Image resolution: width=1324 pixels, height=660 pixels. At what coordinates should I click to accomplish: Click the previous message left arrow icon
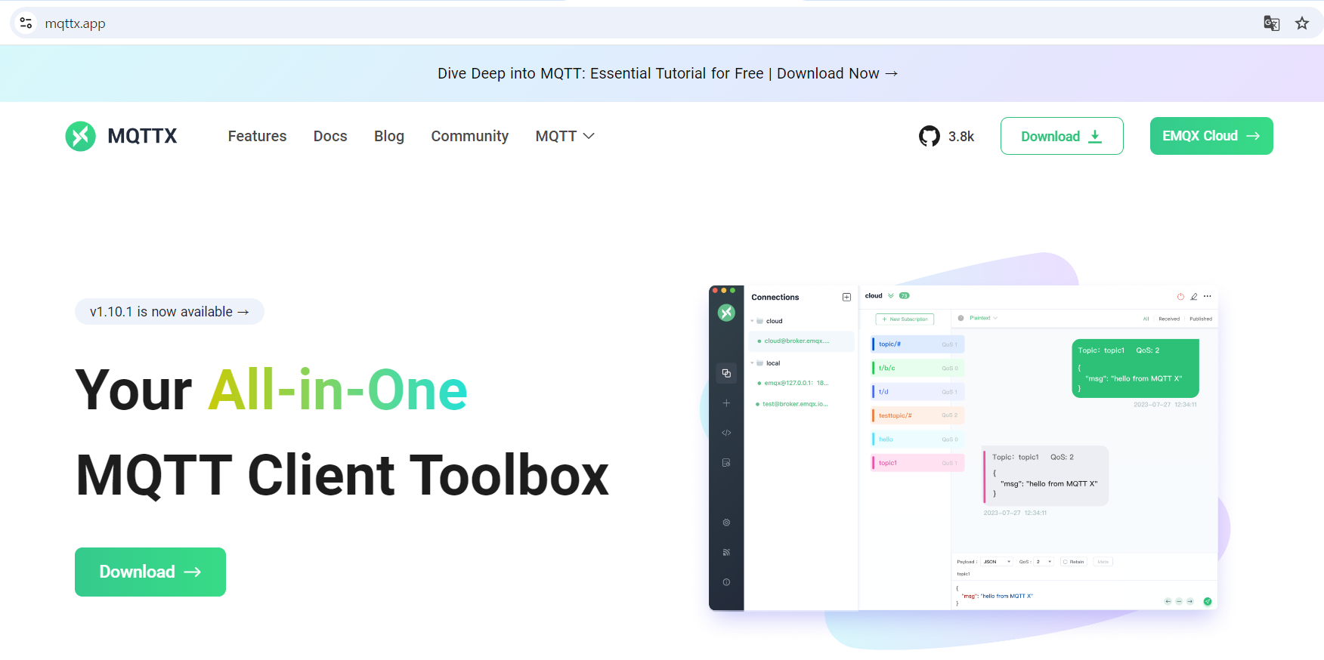point(1168,601)
